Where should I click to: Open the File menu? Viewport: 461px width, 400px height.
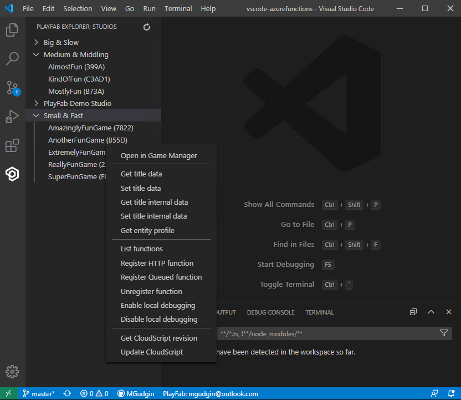pyautogui.click(x=28, y=8)
